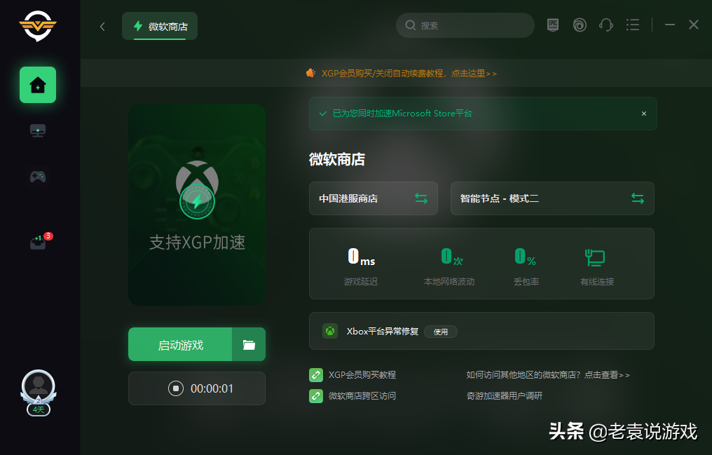Click the link icon beside 微软商店跨区访问
This screenshot has width=712, height=455.
click(x=316, y=396)
